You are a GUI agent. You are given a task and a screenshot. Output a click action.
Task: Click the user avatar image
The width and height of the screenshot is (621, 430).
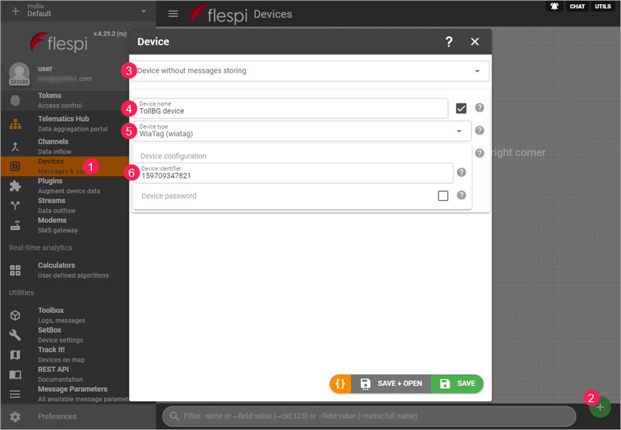pos(19,73)
